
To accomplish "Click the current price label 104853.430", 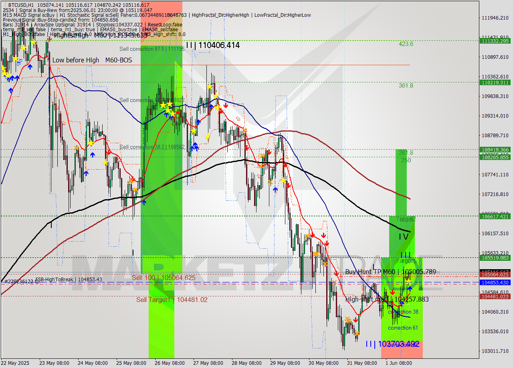I will tap(495, 282).
